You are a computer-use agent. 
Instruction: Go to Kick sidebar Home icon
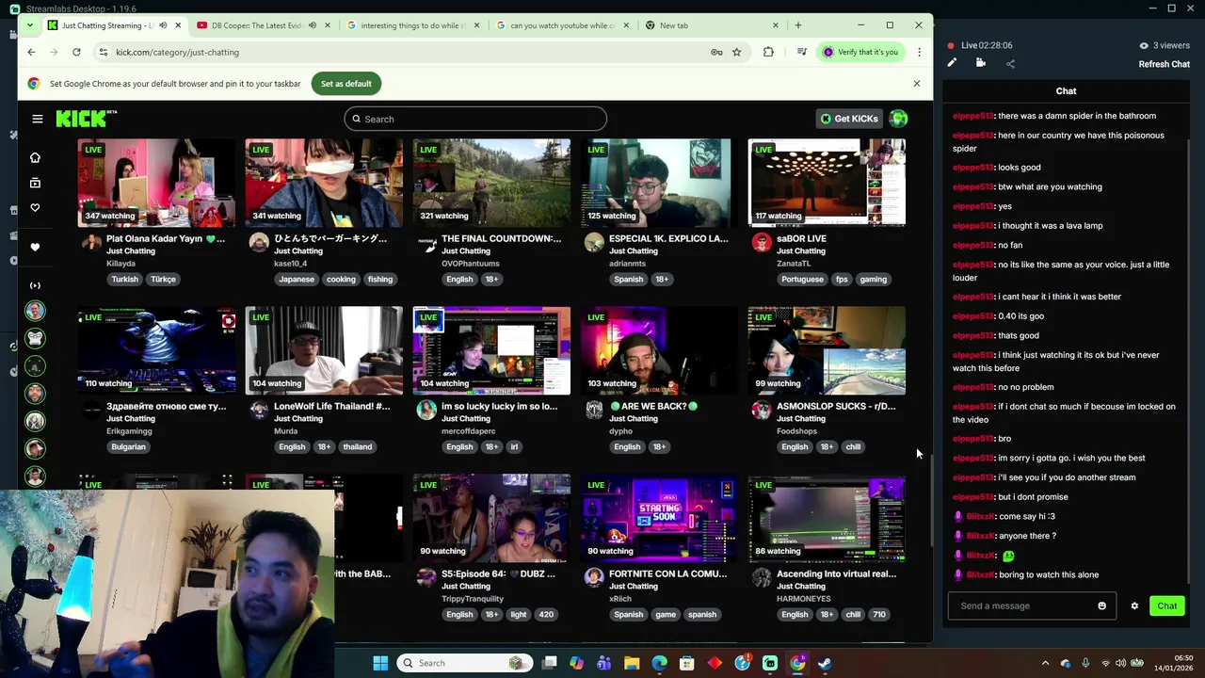pos(35,157)
